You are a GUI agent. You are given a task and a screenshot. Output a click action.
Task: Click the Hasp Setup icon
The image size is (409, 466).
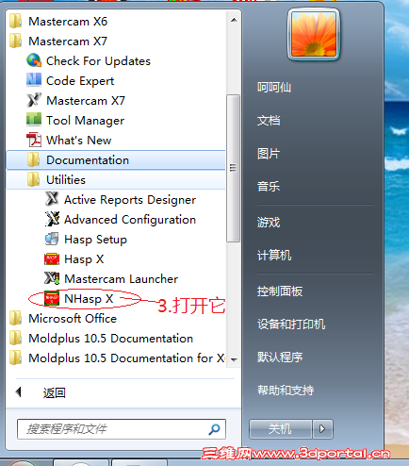point(52,239)
